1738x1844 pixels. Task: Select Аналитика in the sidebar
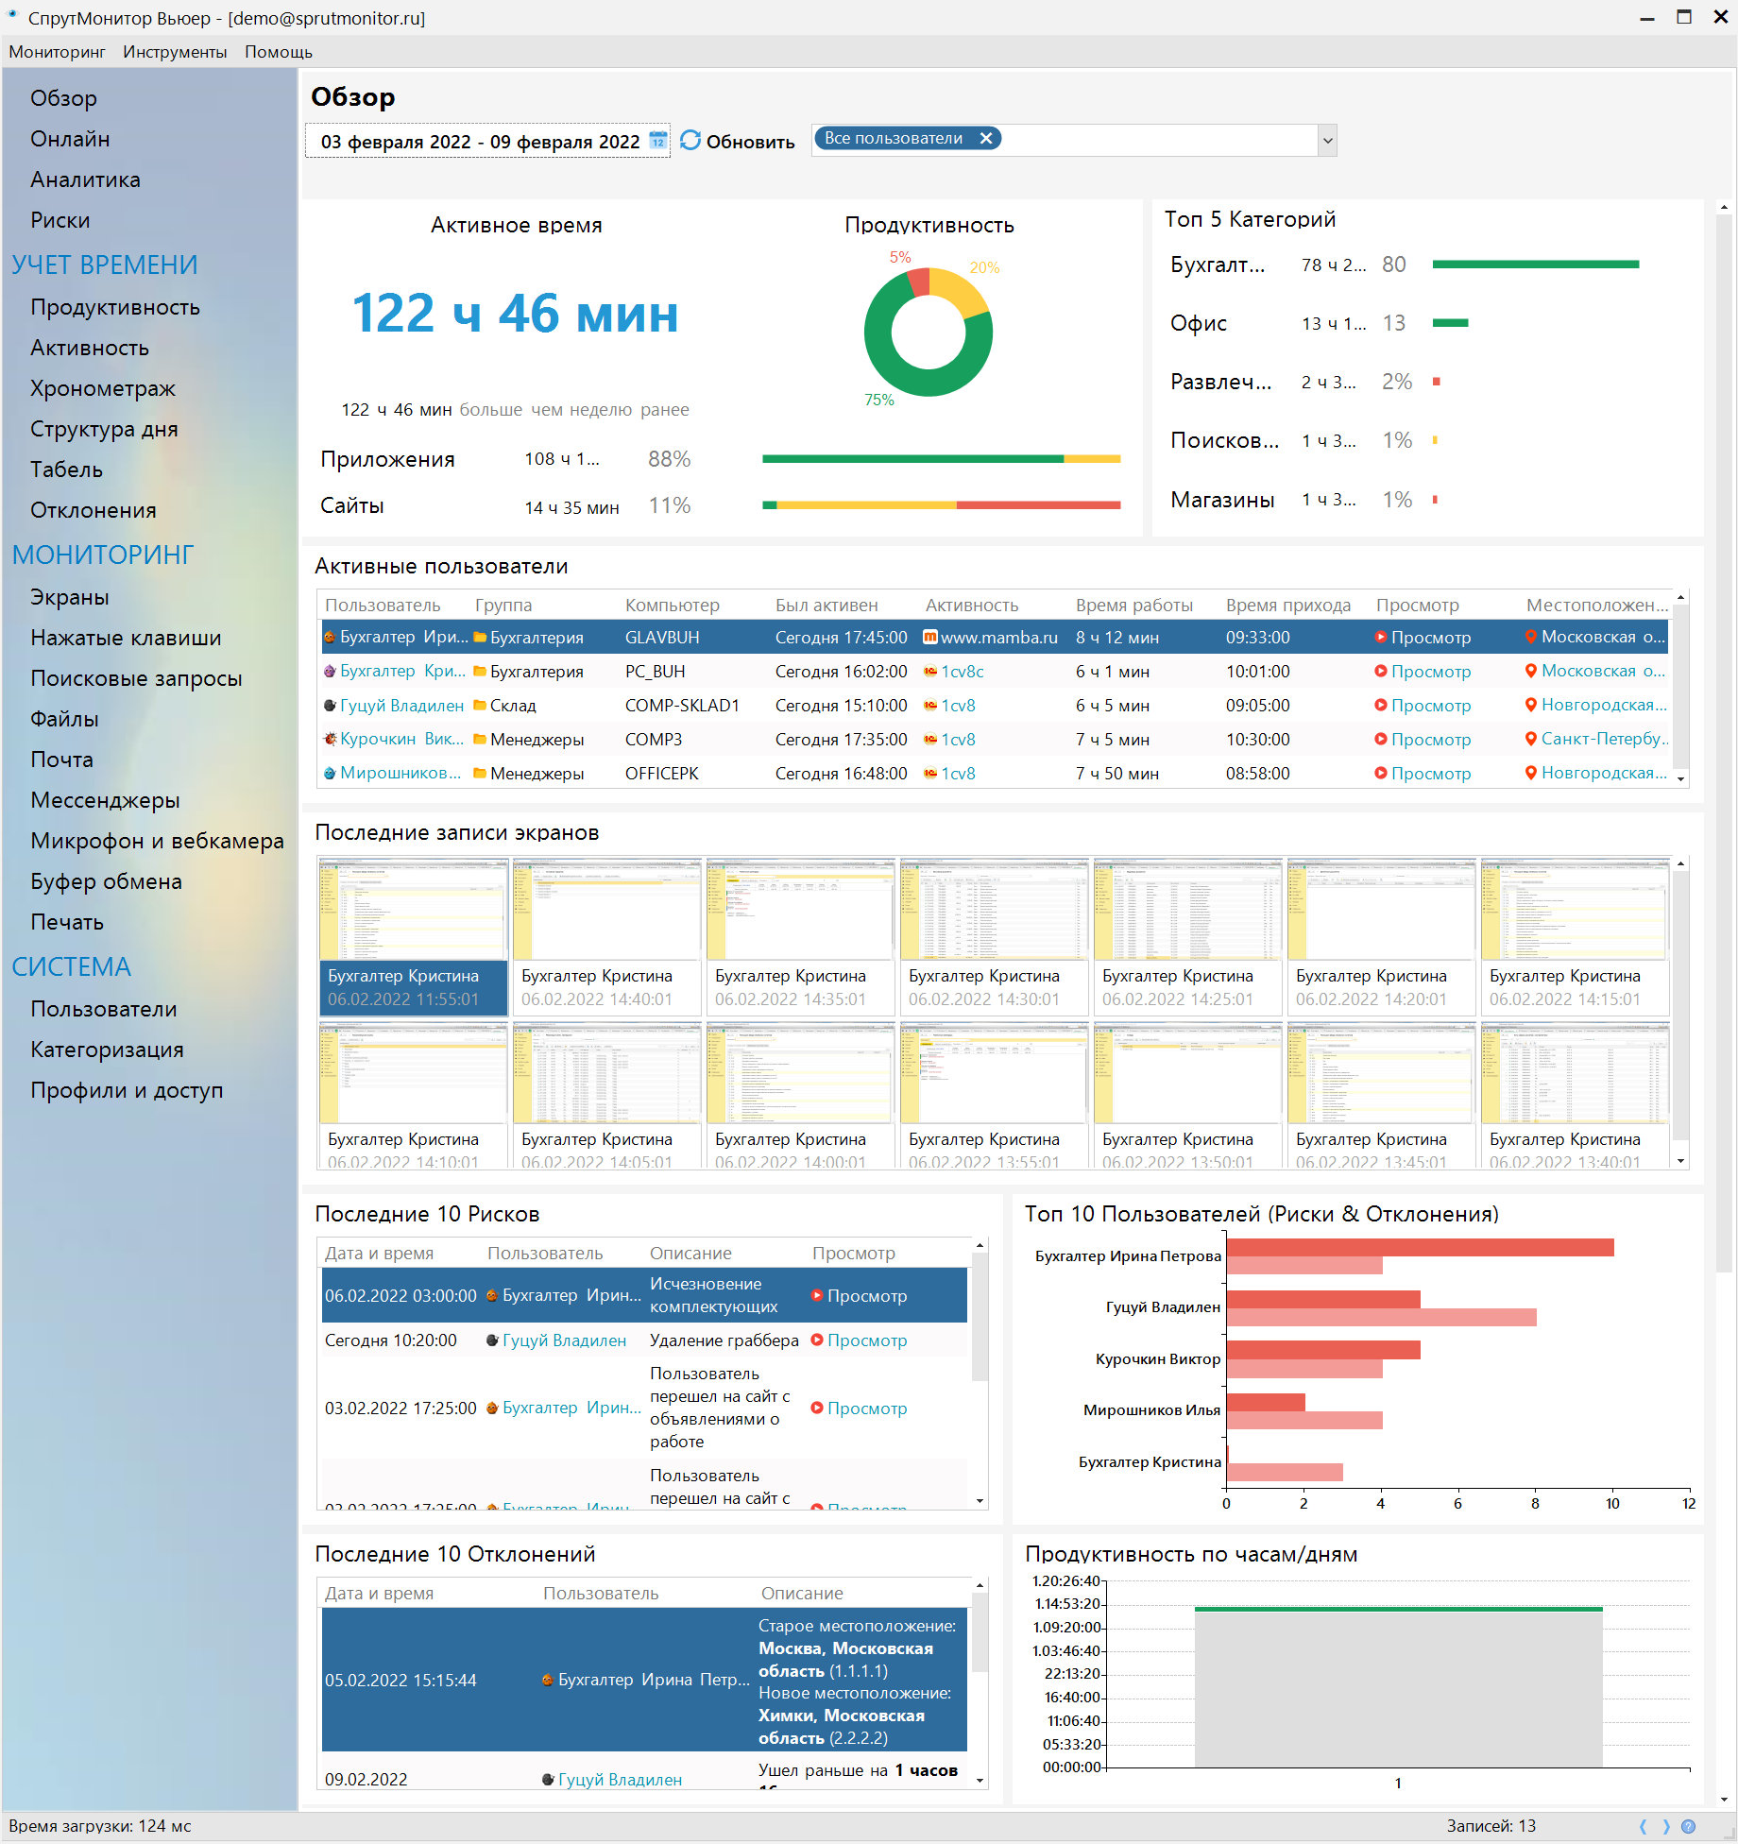click(x=85, y=179)
